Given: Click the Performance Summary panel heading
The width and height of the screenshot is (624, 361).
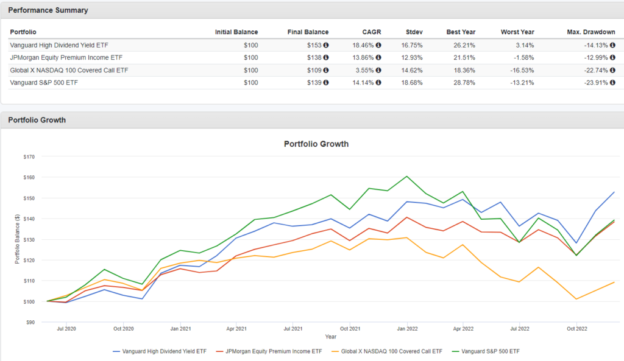Looking at the screenshot, I should tap(48, 10).
